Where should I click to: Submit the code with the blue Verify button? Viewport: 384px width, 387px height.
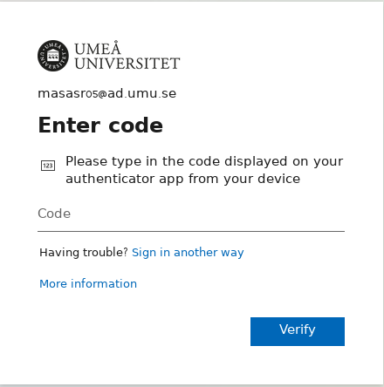[298, 331]
